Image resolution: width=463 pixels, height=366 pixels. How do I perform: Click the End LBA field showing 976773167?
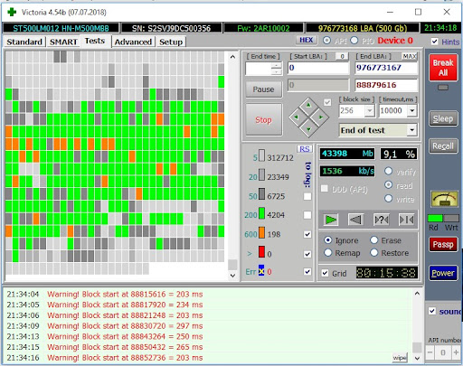(x=386, y=68)
